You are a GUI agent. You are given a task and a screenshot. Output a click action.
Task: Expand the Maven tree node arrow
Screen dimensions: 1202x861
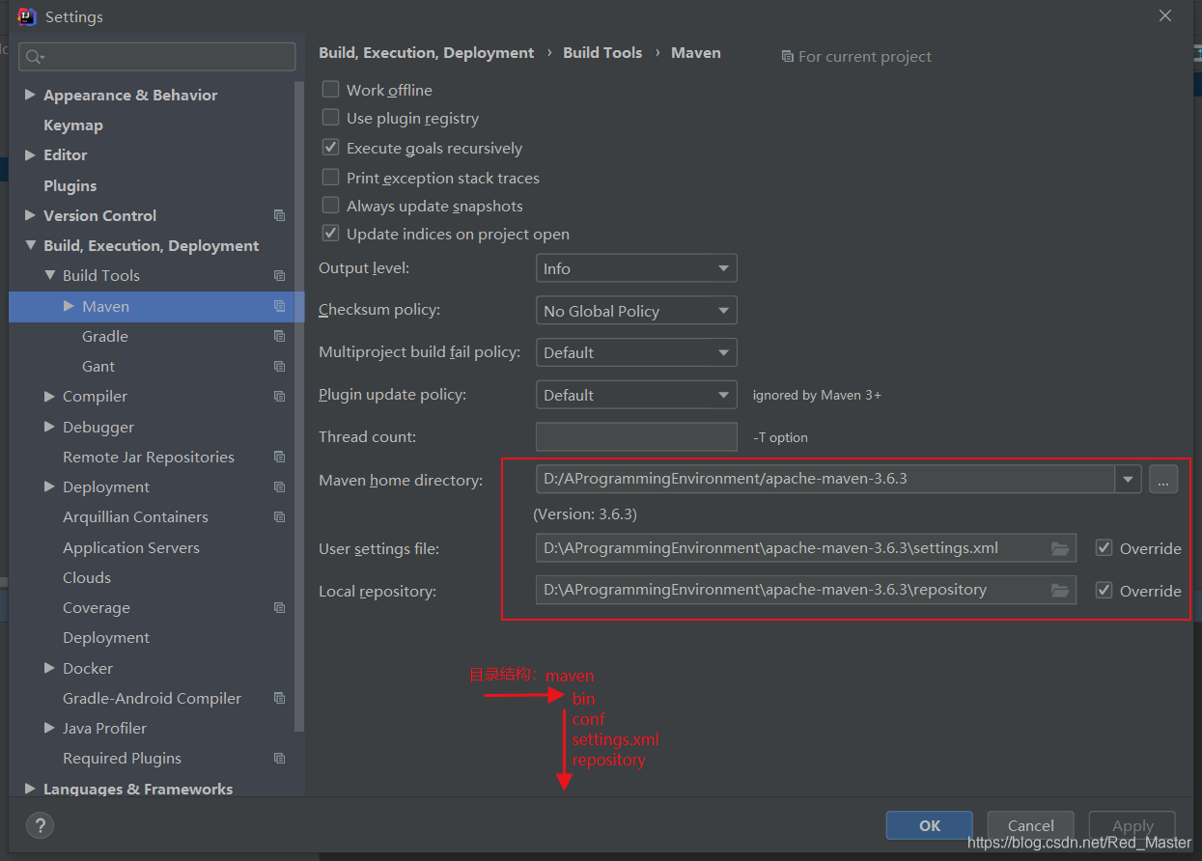coord(69,306)
